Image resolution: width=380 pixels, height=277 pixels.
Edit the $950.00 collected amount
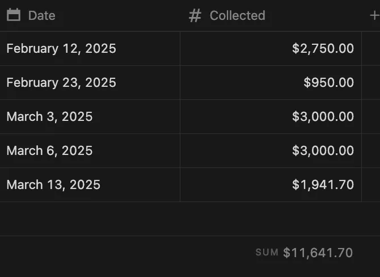[x=271, y=82]
